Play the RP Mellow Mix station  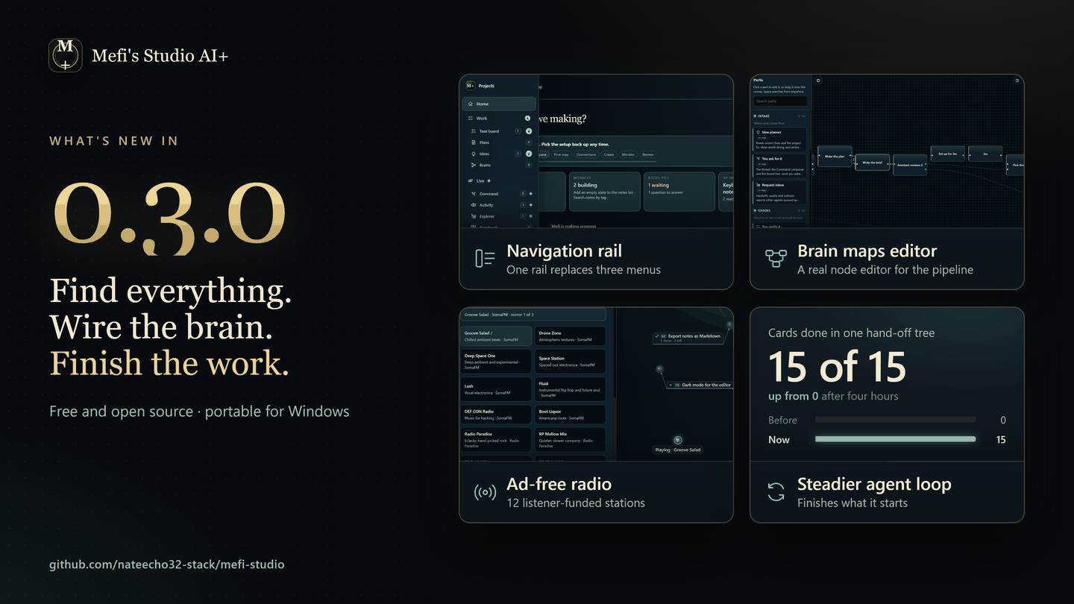[x=571, y=440]
